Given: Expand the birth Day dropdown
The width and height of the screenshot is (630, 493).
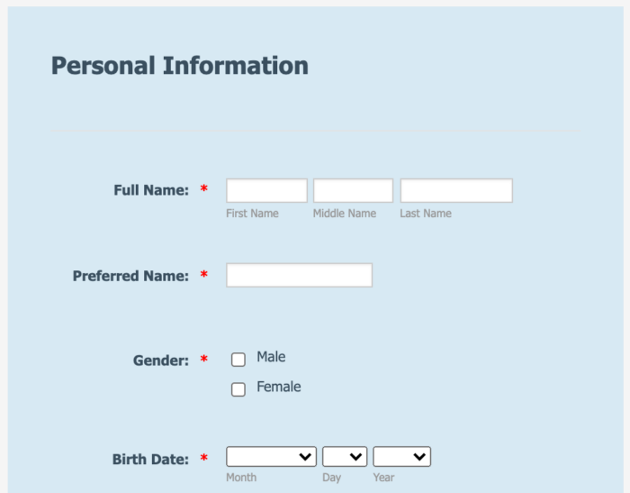Looking at the screenshot, I should (345, 457).
